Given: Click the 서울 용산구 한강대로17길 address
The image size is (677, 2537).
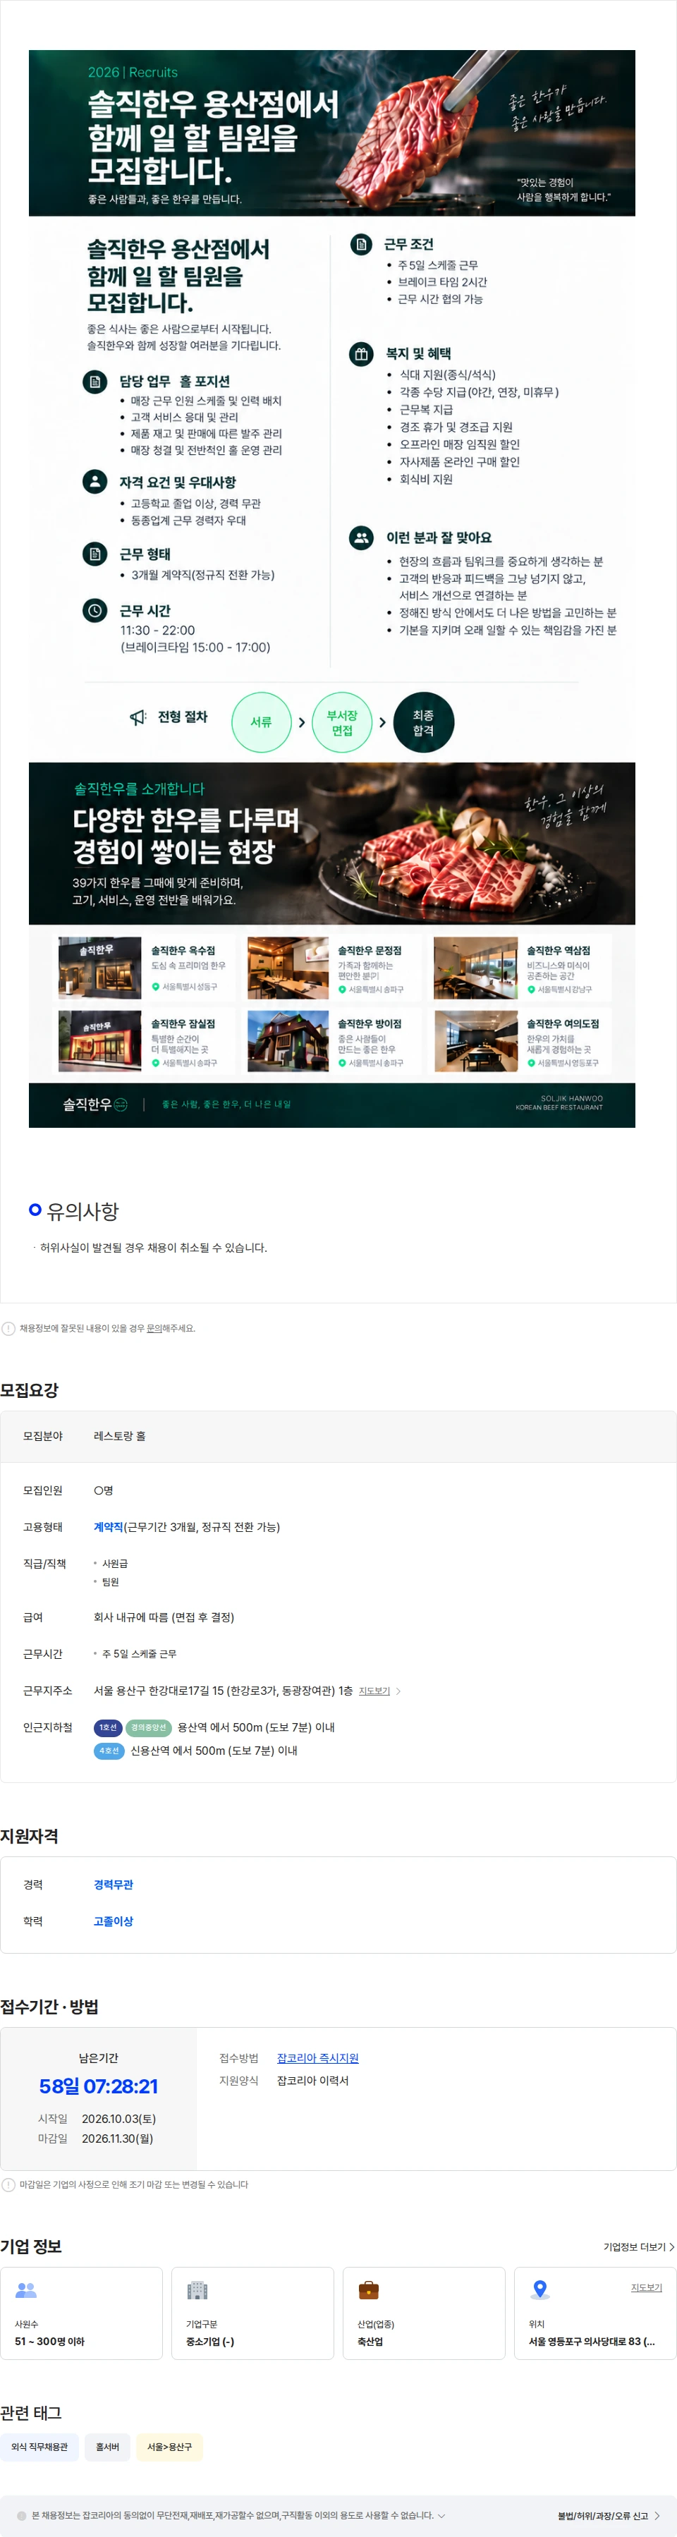Looking at the screenshot, I should [222, 1690].
